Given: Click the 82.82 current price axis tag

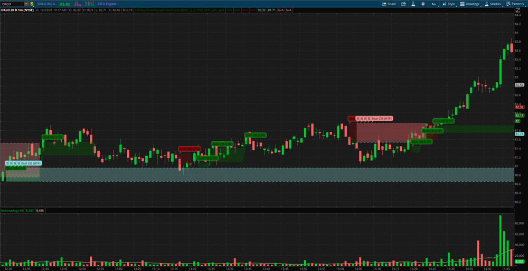Looking at the screenshot, I should point(520,85).
